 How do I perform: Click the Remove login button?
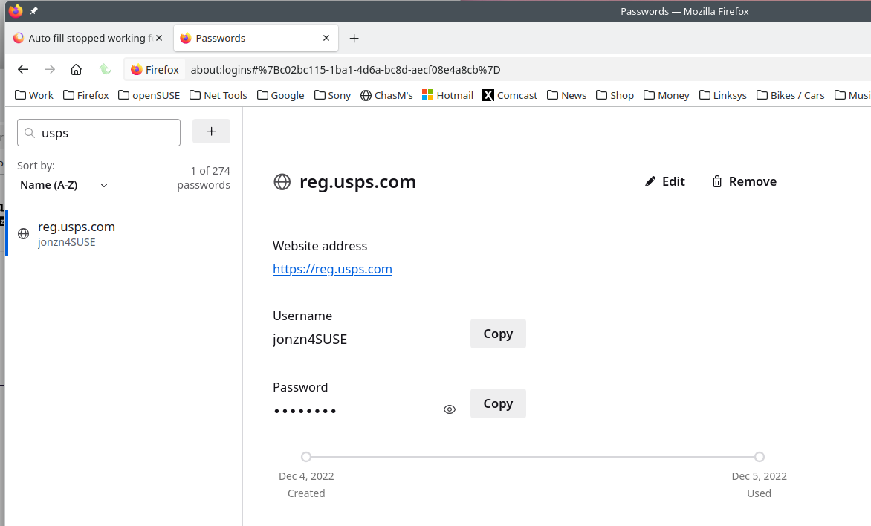(745, 181)
